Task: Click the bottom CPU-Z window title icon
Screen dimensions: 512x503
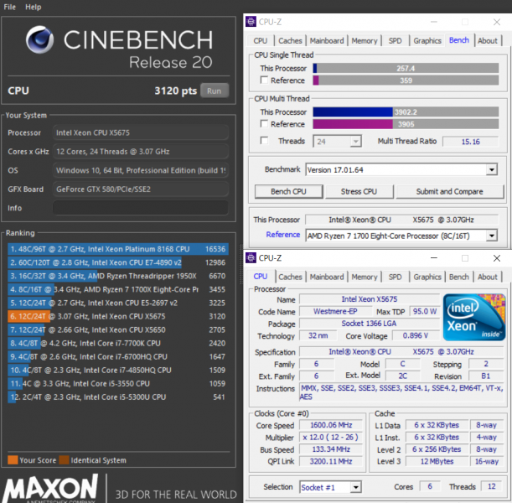Action: tap(251, 258)
